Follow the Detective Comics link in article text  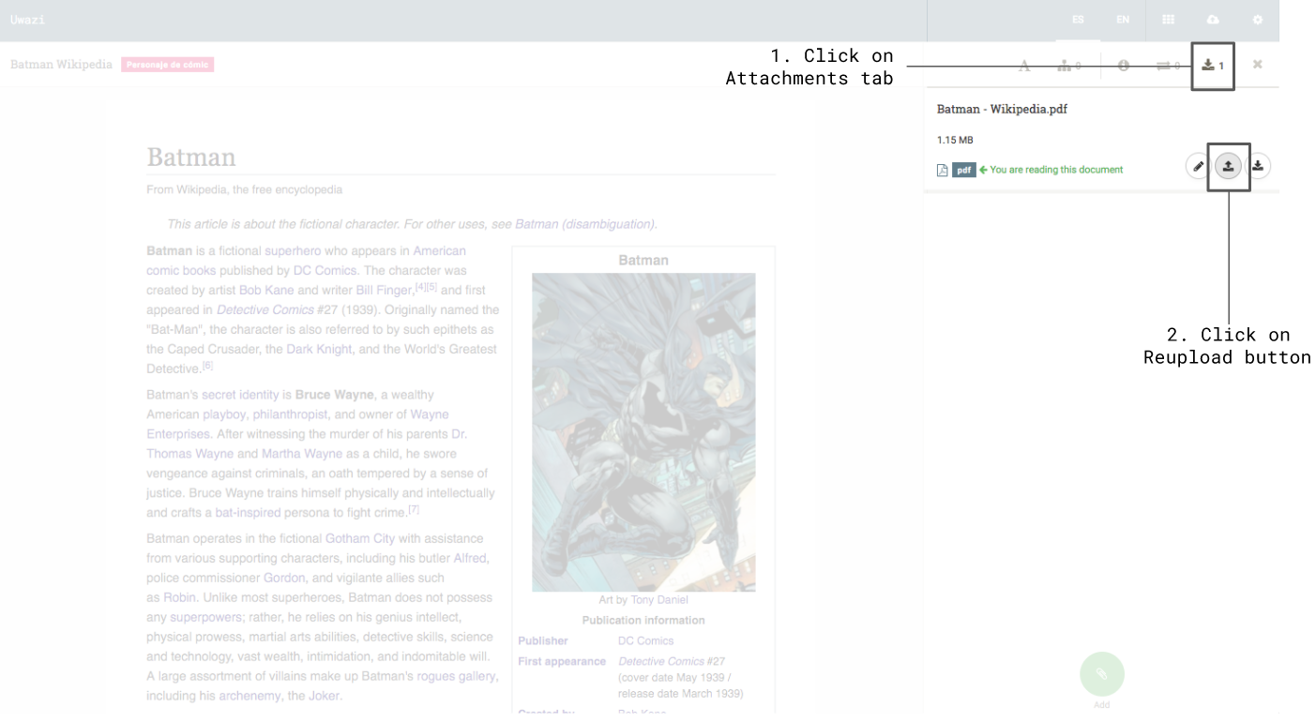266,309
